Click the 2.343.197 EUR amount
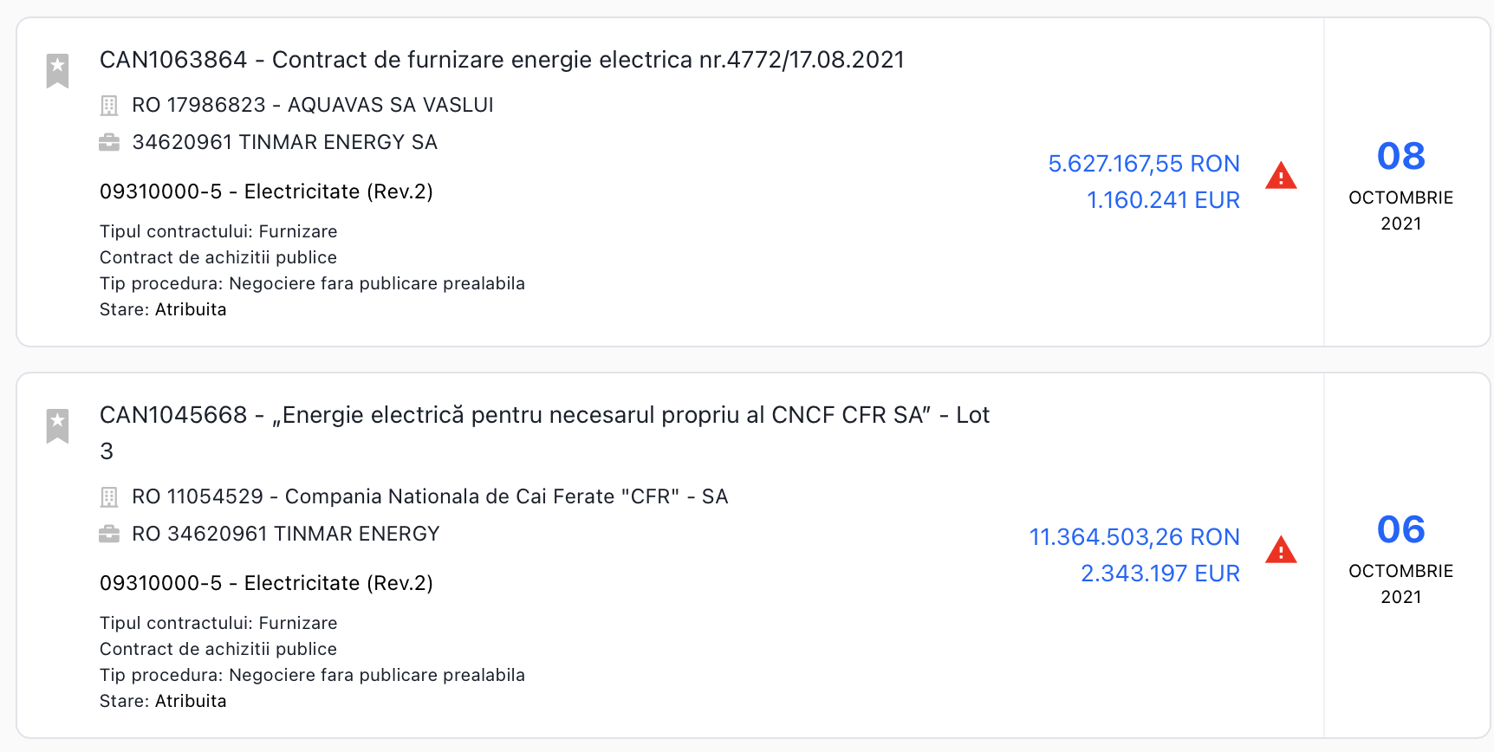This screenshot has height=752, width=1494. click(1159, 574)
